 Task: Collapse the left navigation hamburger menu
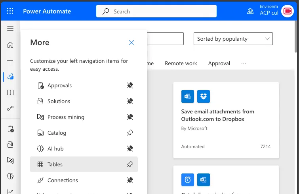10,29
